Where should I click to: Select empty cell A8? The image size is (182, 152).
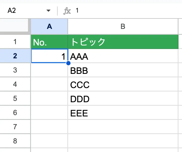[x=49, y=141]
